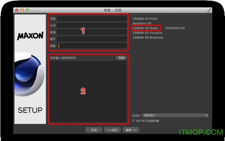Toggle the 用户许可证服务器 checkbox
The height and width of the screenshot is (141, 225).
coord(133,121)
